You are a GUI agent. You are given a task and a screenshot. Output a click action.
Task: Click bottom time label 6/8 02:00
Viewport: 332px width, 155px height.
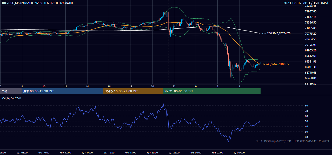217,153
